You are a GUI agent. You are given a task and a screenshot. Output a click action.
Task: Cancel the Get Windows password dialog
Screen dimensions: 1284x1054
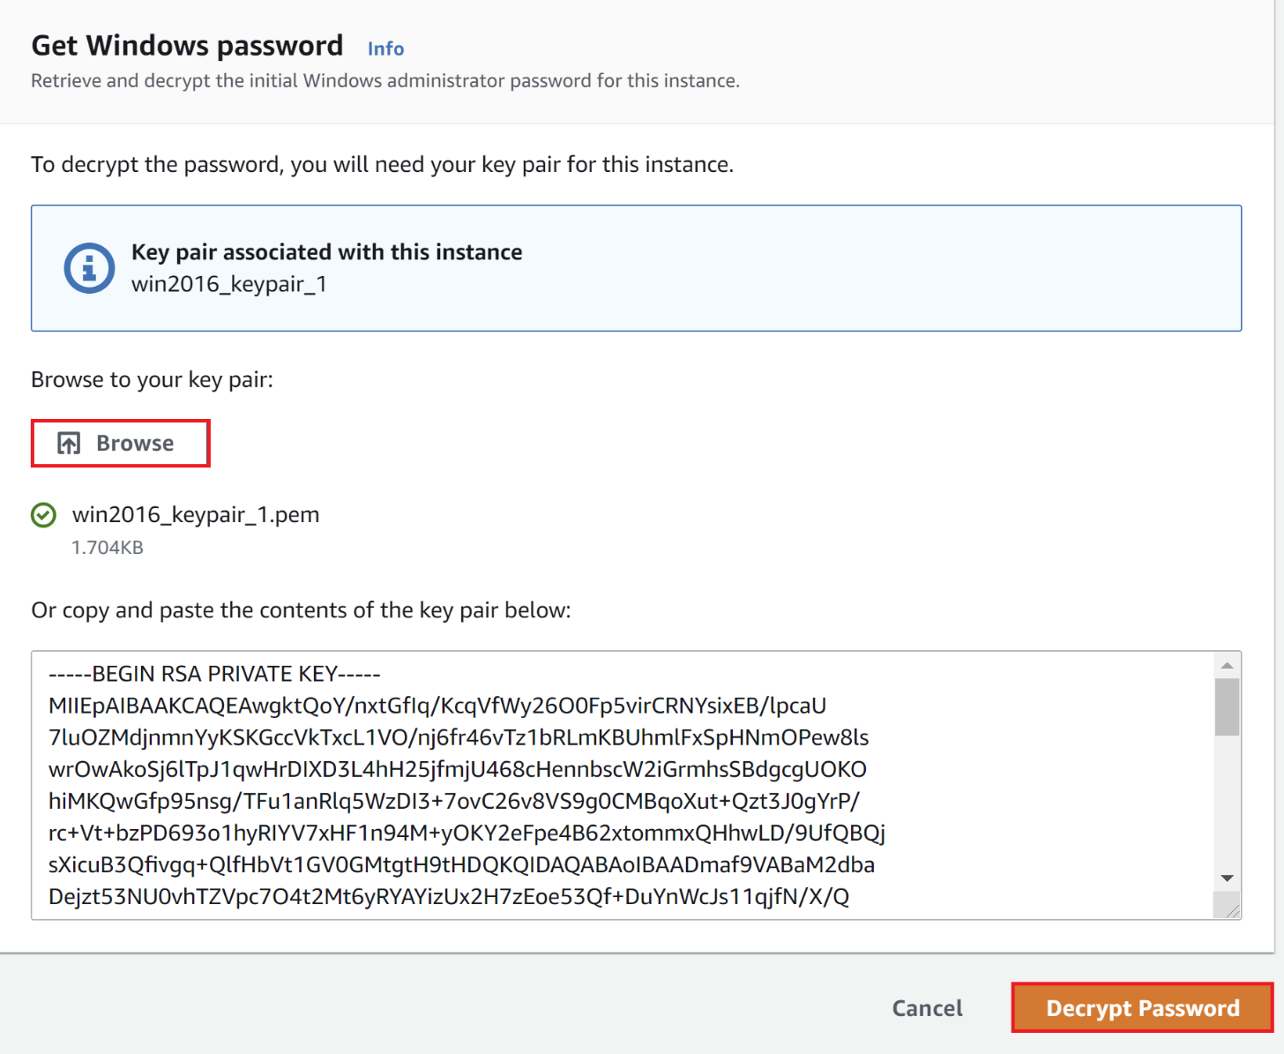pos(927,1008)
